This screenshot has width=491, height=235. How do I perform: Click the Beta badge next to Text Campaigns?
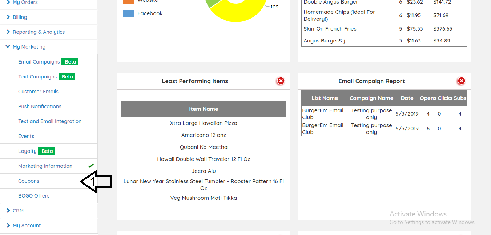(x=67, y=77)
